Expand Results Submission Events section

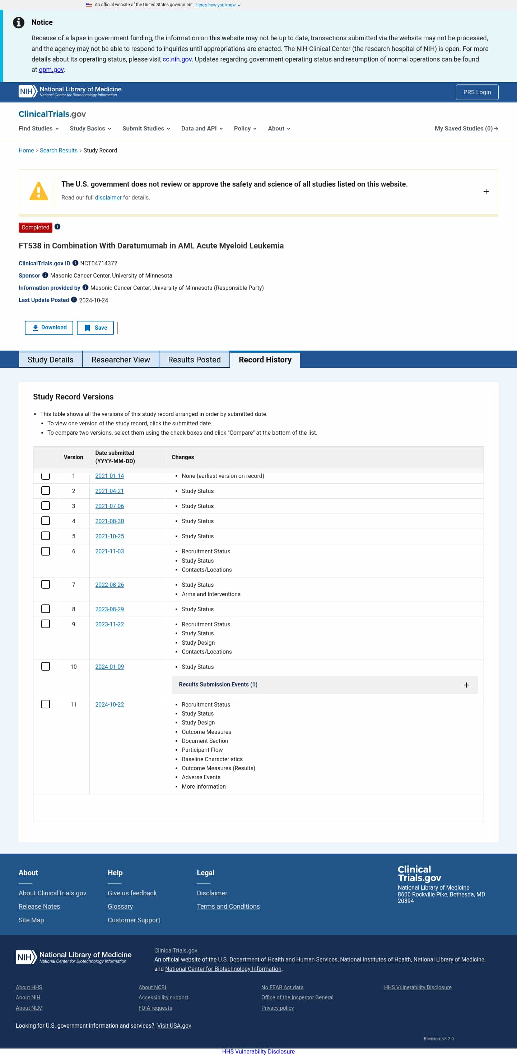coord(466,685)
